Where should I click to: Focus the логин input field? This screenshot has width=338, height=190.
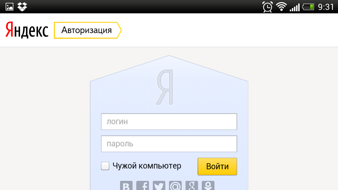169,122
